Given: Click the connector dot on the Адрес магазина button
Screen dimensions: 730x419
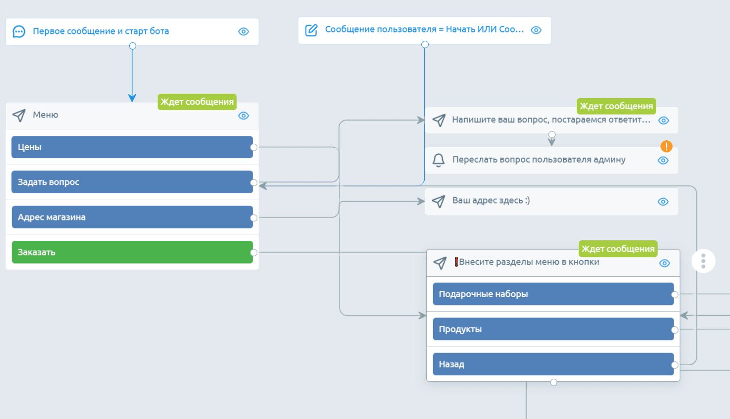Looking at the screenshot, I should tap(254, 218).
